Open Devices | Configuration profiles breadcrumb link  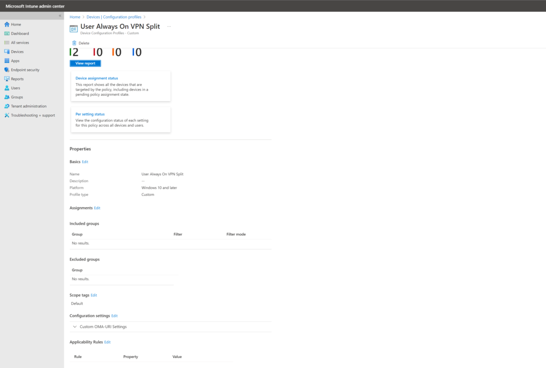pyautogui.click(x=114, y=17)
